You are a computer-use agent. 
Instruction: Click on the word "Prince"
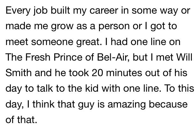(68, 57)
